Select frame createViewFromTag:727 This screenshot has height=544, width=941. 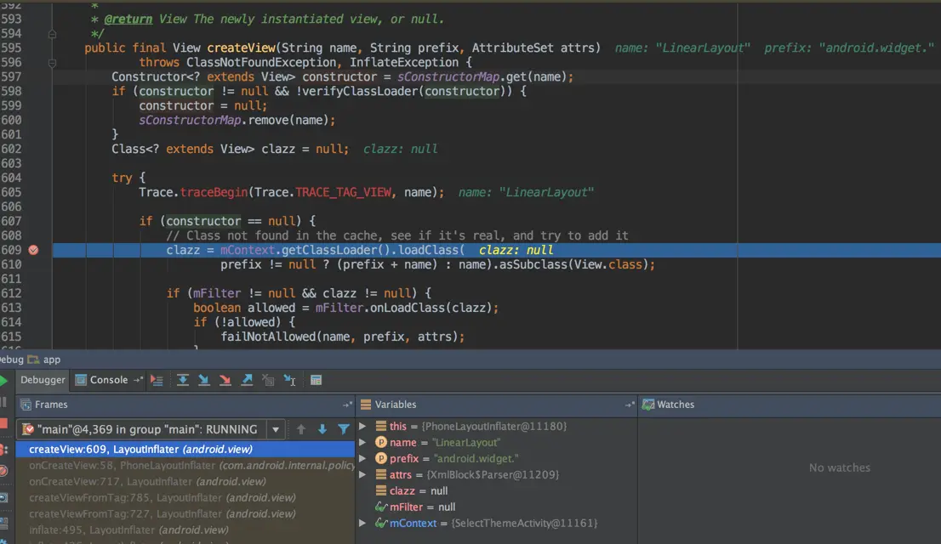185,514
